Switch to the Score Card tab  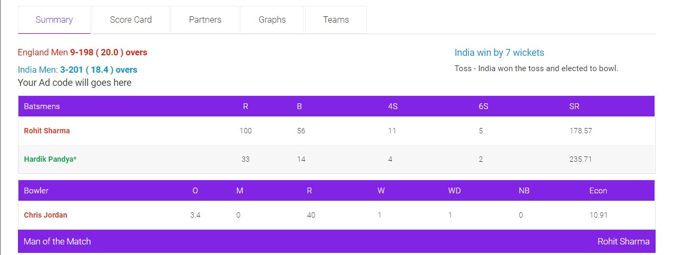131,20
